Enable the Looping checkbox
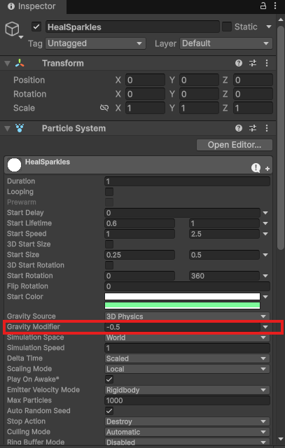The height and width of the screenshot is (448, 285). point(109,192)
